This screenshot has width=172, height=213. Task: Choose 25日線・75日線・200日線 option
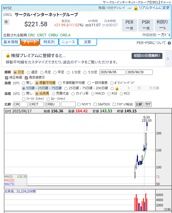[x=66, y=88]
